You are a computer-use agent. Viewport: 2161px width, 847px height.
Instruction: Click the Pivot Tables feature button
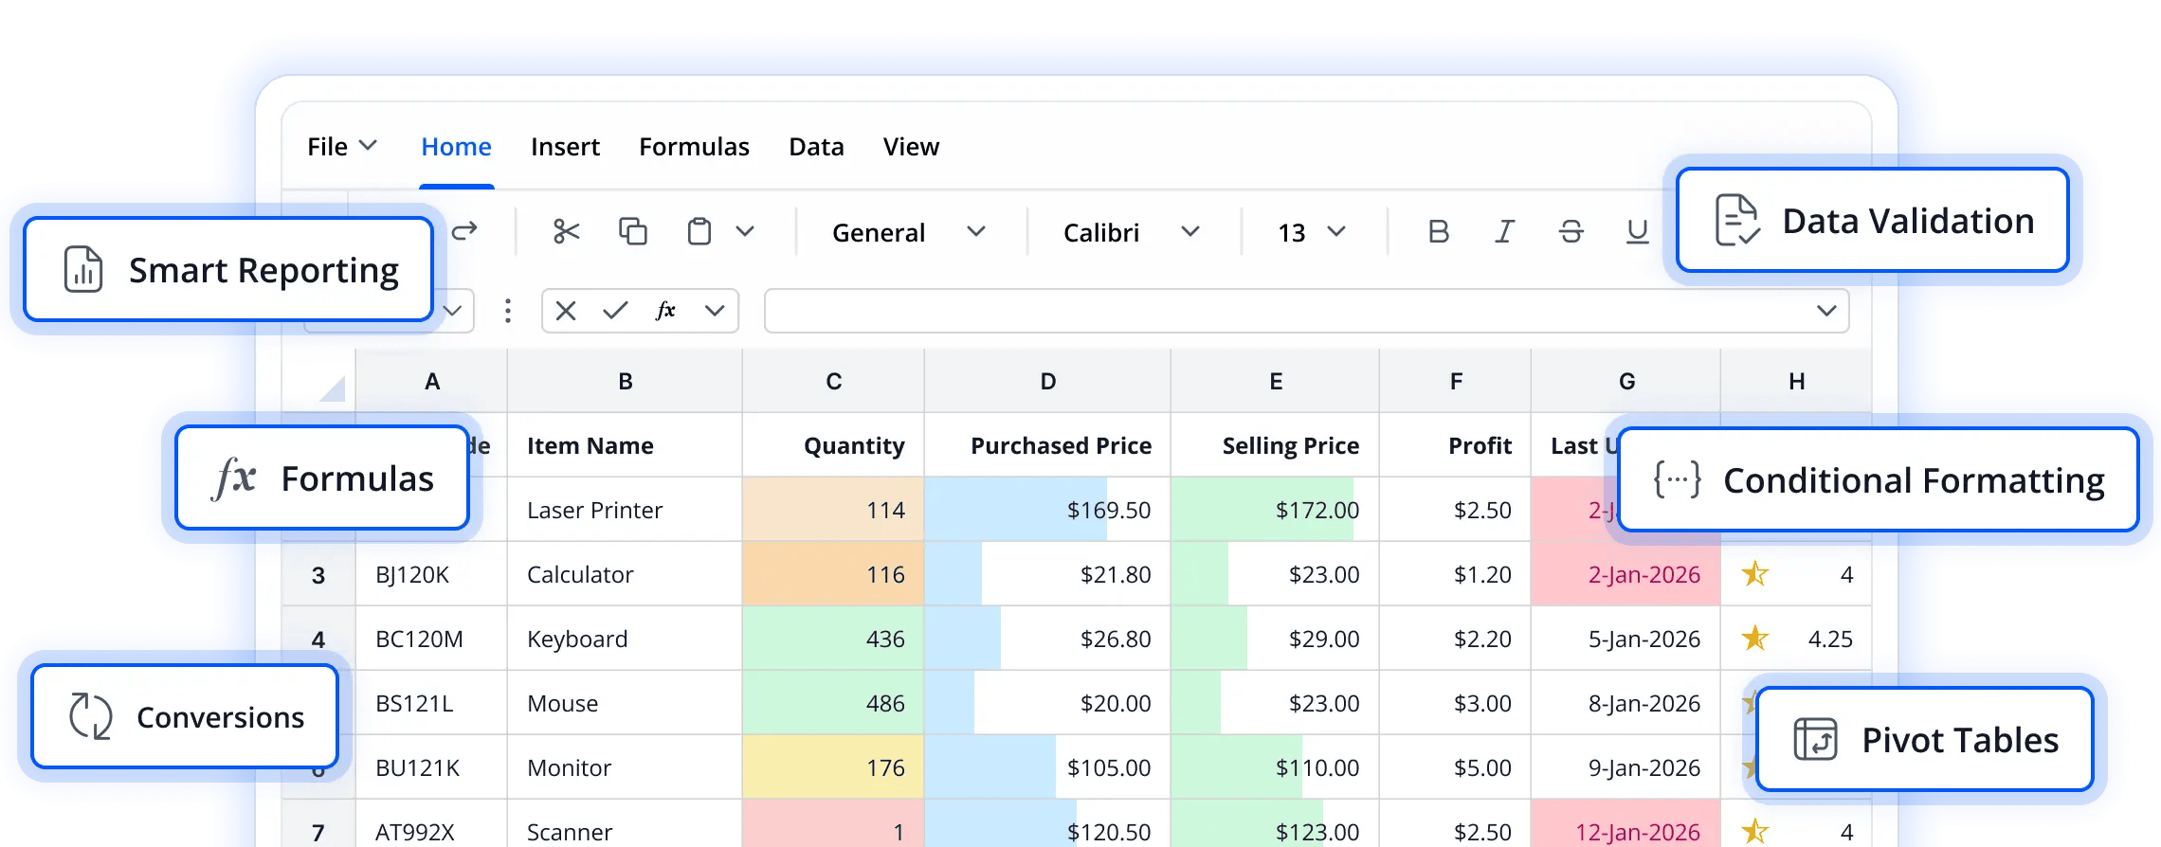(x=1924, y=740)
